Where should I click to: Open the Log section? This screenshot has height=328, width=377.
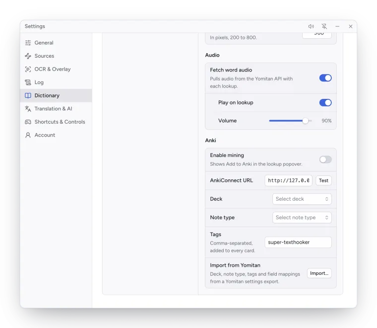(56, 82)
